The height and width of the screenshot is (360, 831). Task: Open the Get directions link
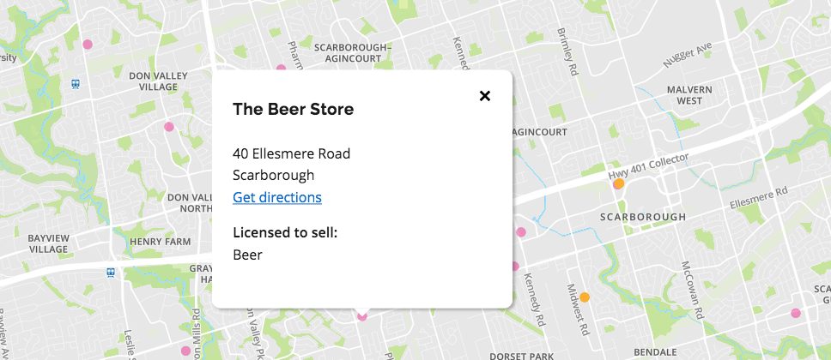(277, 197)
